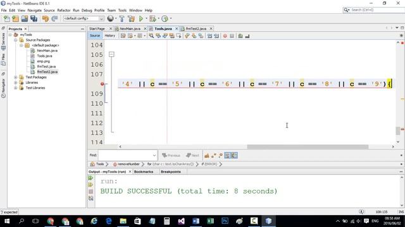Click the Redo toolbar icon
The height and width of the screenshot is (227, 405).
pos(54,18)
